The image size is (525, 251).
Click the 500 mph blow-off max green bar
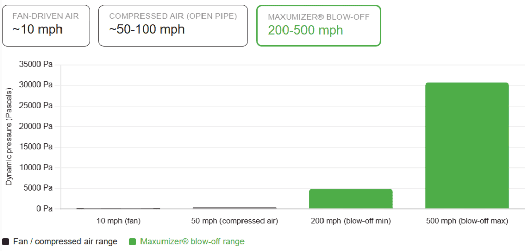467,146
